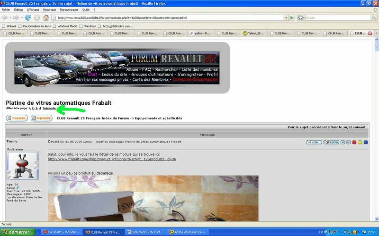Image resolution: width=379 pixels, height=236 pixels.
Task: Click the 'editer' post button
Action: 331,142
